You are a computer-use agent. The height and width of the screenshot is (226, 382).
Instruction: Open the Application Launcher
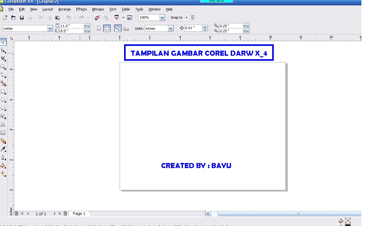(x=117, y=17)
